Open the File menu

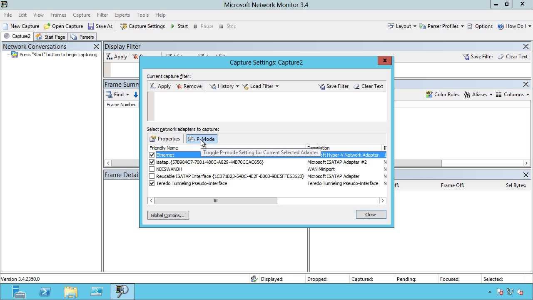click(x=8, y=15)
